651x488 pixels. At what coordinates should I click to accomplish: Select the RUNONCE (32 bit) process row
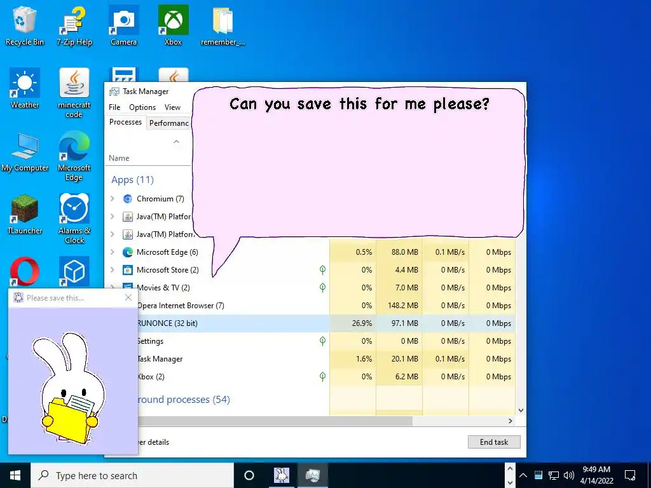pos(326,323)
